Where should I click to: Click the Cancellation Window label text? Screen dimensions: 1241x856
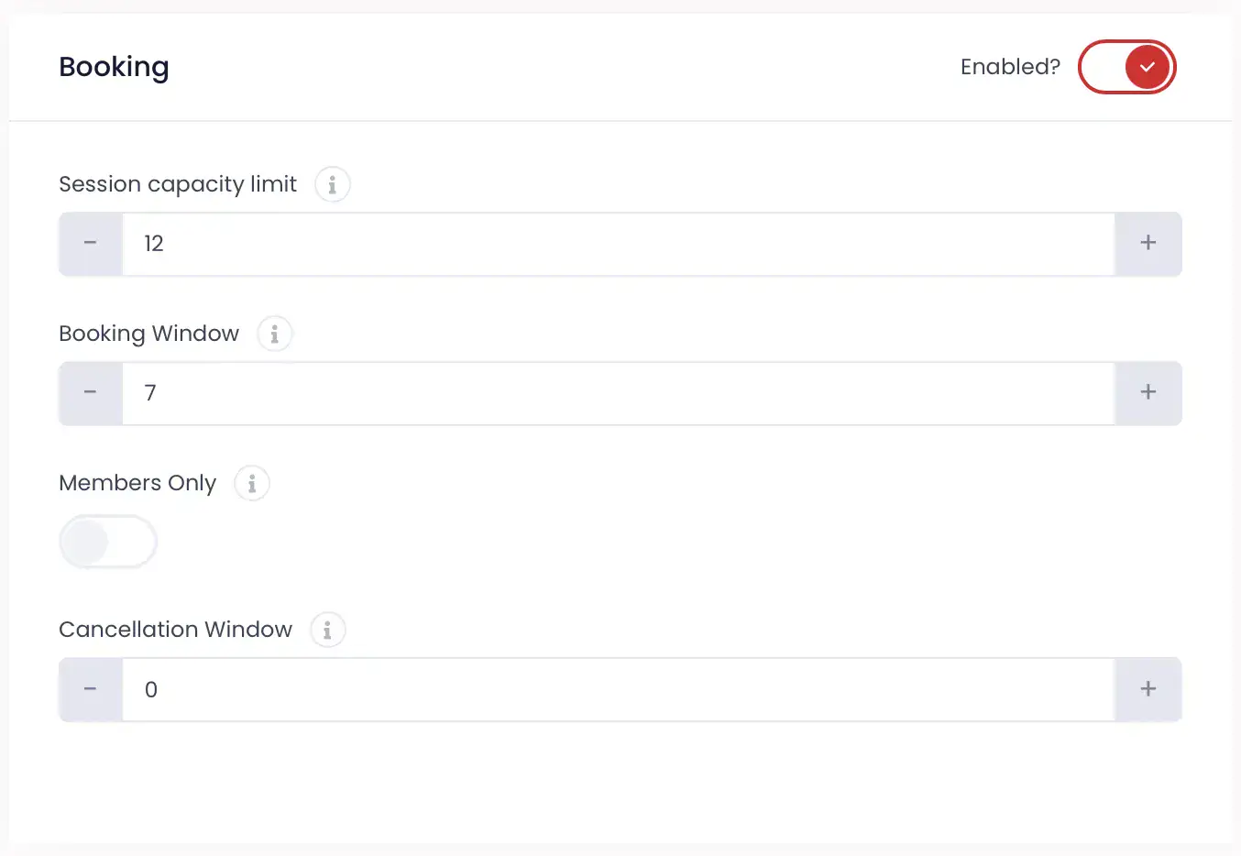point(175,630)
